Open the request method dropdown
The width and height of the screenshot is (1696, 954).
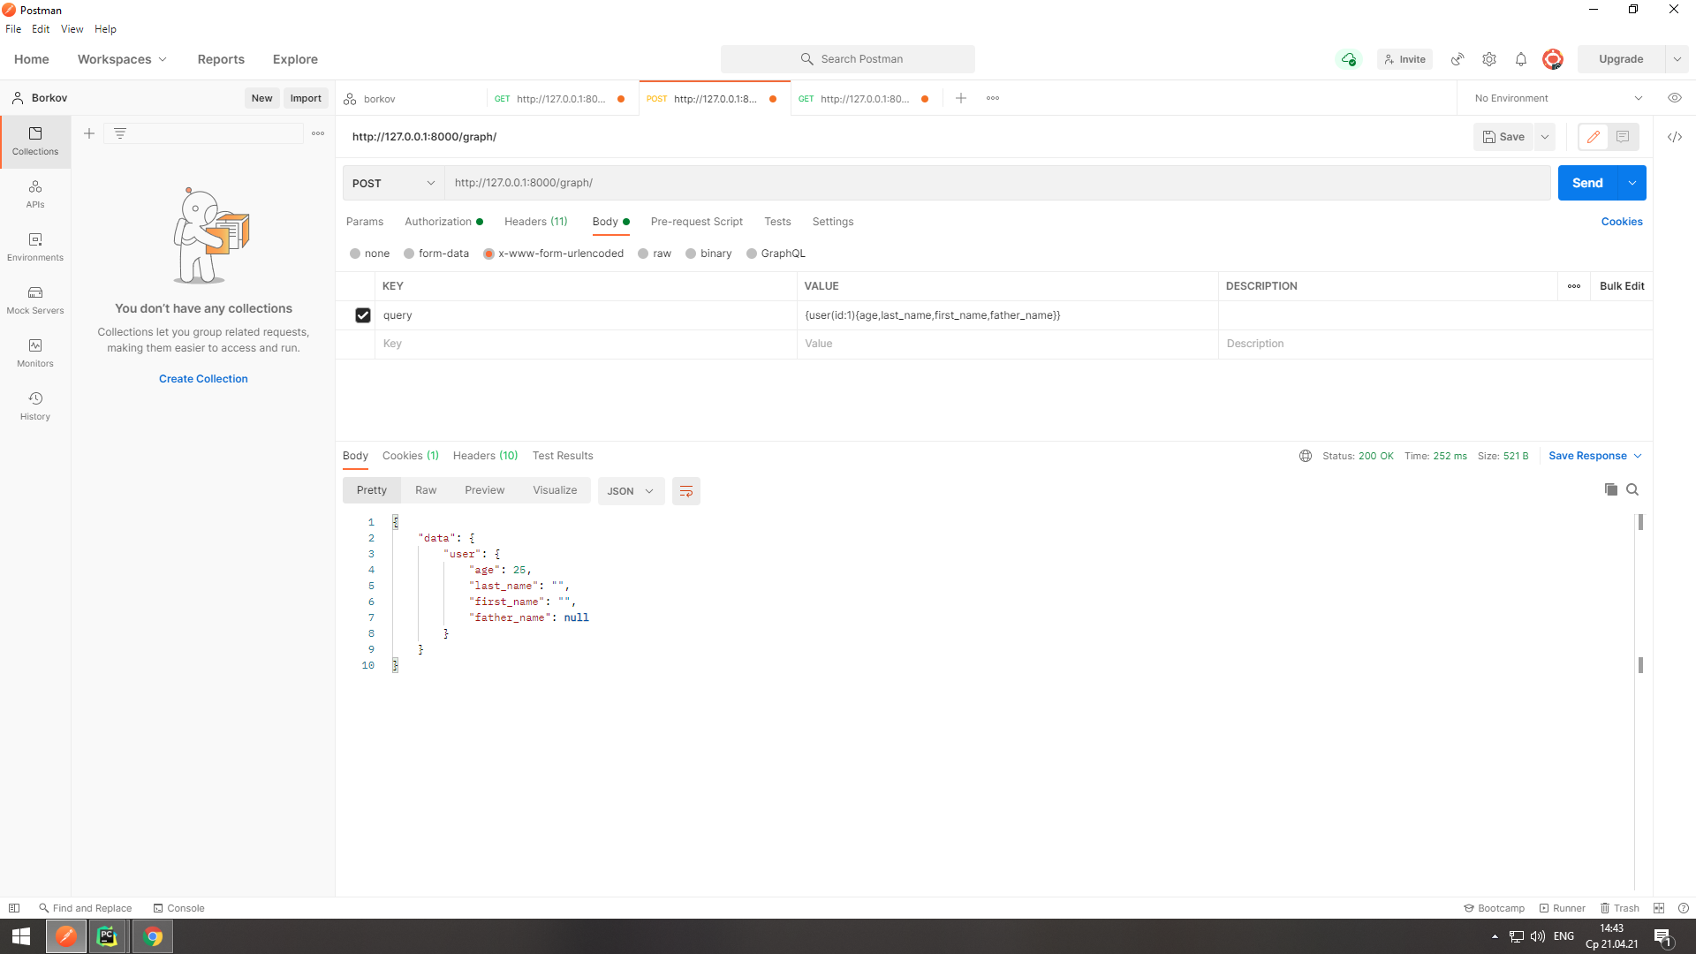point(392,183)
